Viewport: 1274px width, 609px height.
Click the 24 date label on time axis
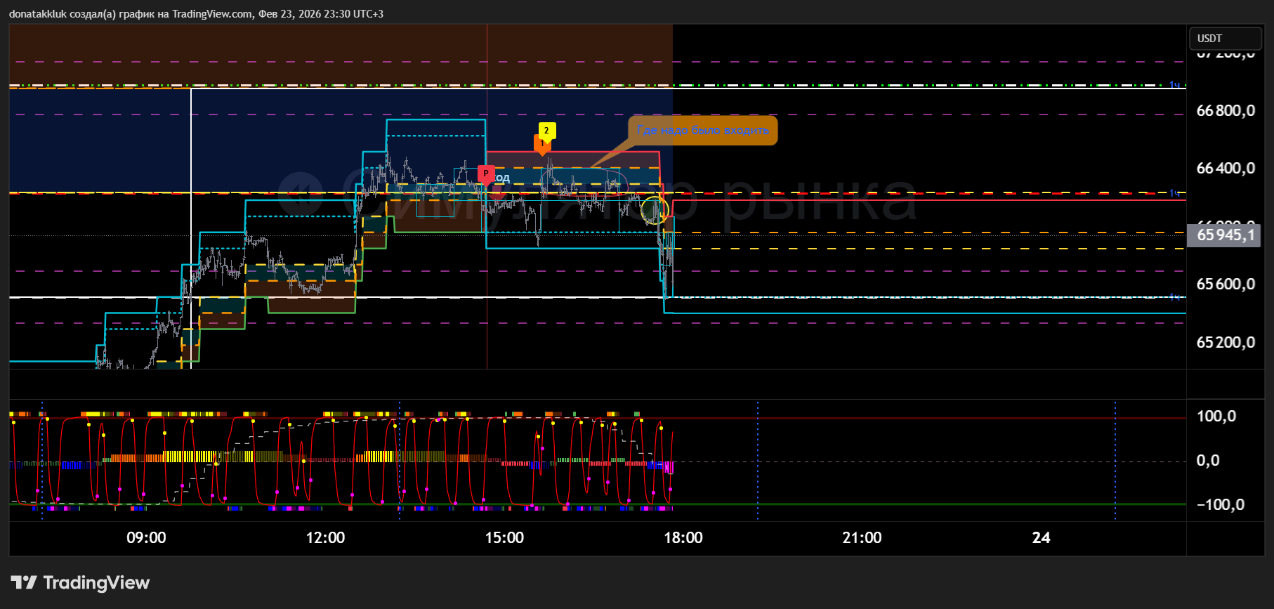pyautogui.click(x=1041, y=538)
